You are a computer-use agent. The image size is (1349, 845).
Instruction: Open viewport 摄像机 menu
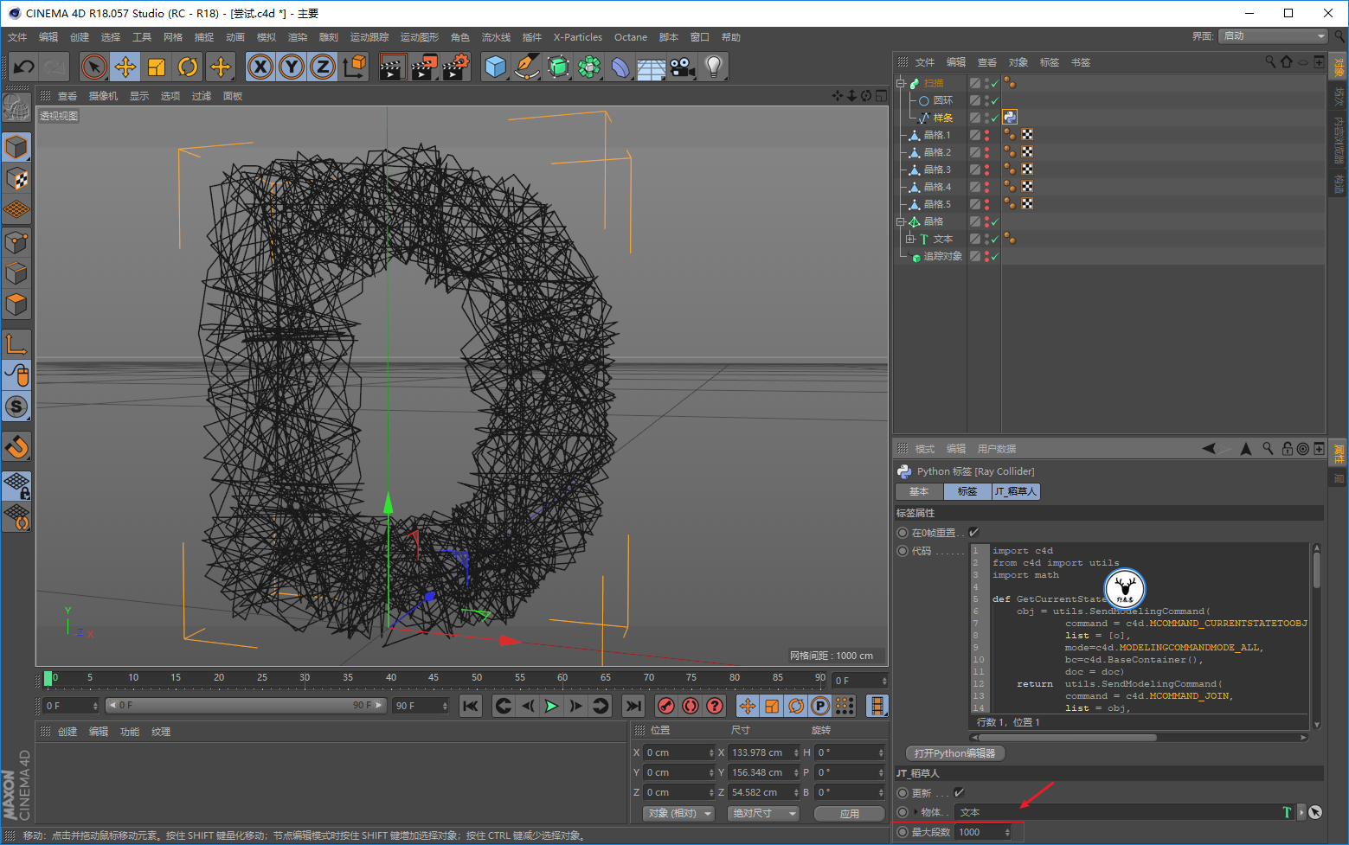click(x=103, y=96)
